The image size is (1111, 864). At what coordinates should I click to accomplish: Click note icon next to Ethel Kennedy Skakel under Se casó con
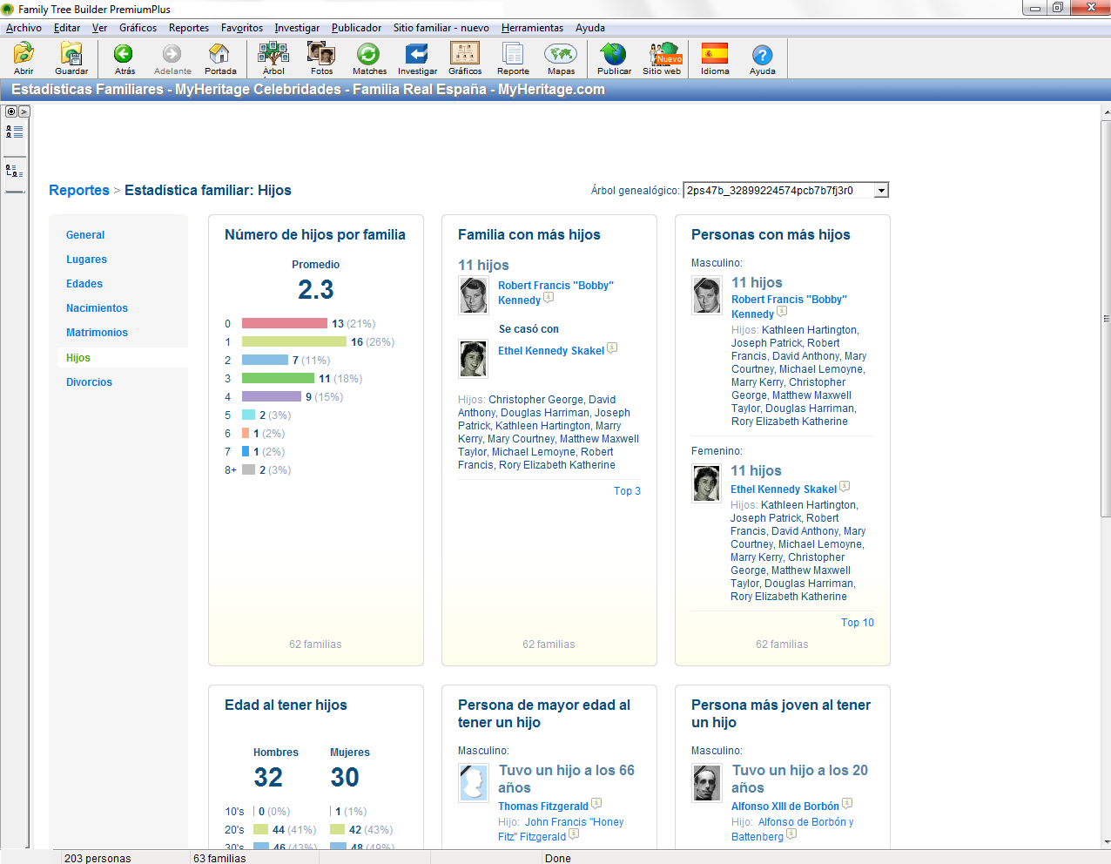(x=612, y=348)
